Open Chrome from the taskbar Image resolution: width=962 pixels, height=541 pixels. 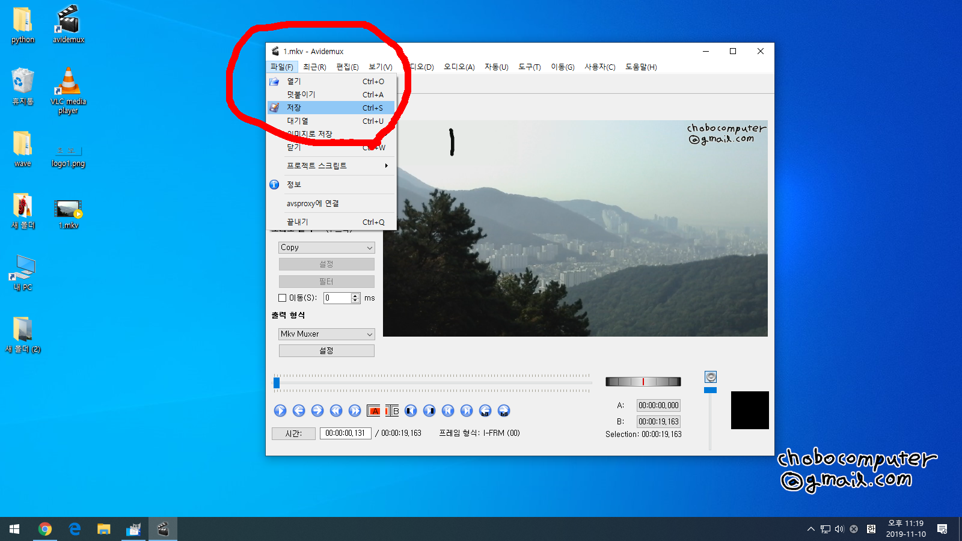(44, 529)
